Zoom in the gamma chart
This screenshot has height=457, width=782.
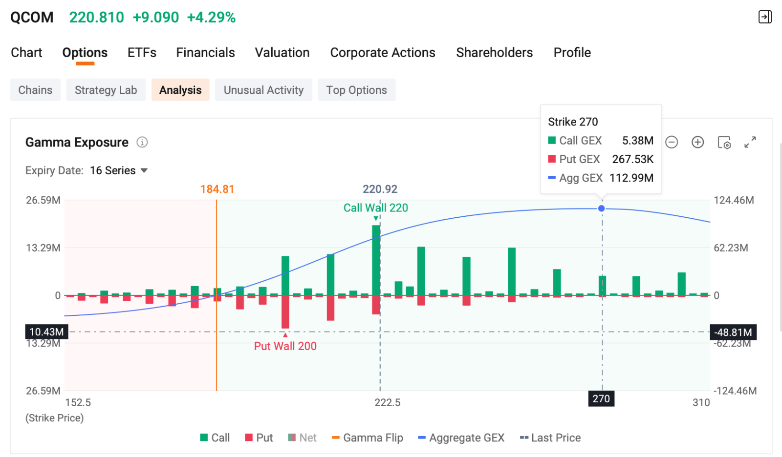[x=697, y=142]
